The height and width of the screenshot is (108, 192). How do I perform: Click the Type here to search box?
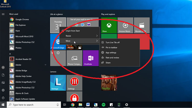coord(34,105)
